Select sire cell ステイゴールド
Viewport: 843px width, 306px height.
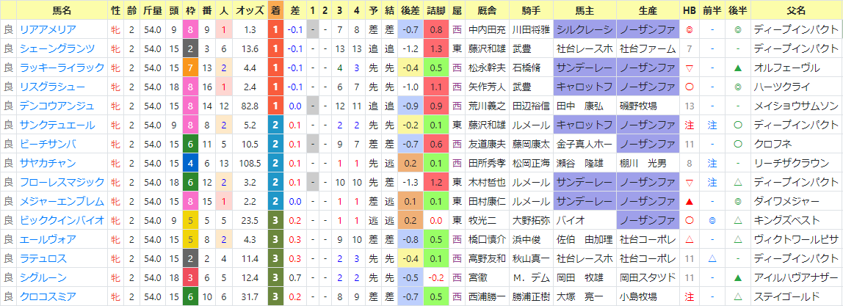point(796,296)
